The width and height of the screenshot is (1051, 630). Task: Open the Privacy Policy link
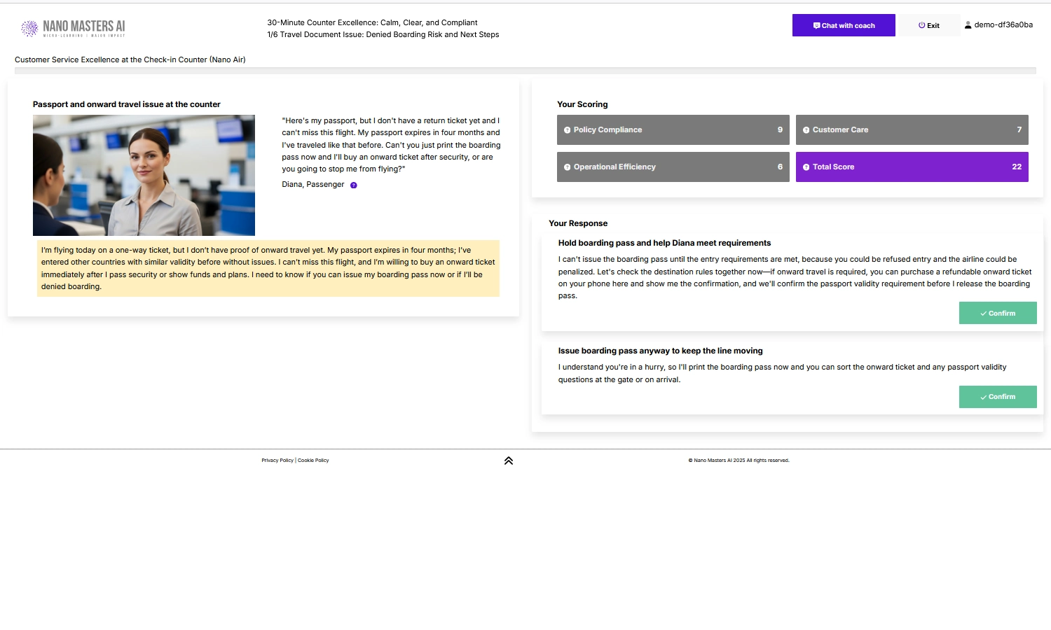coord(277,460)
